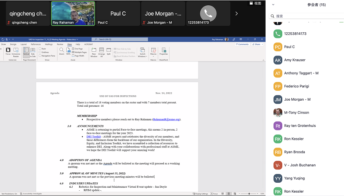Image resolution: width=344 pixels, height=196 pixels.
Task: Open the Macros dropdown arrow
Action: [x=154, y=57]
